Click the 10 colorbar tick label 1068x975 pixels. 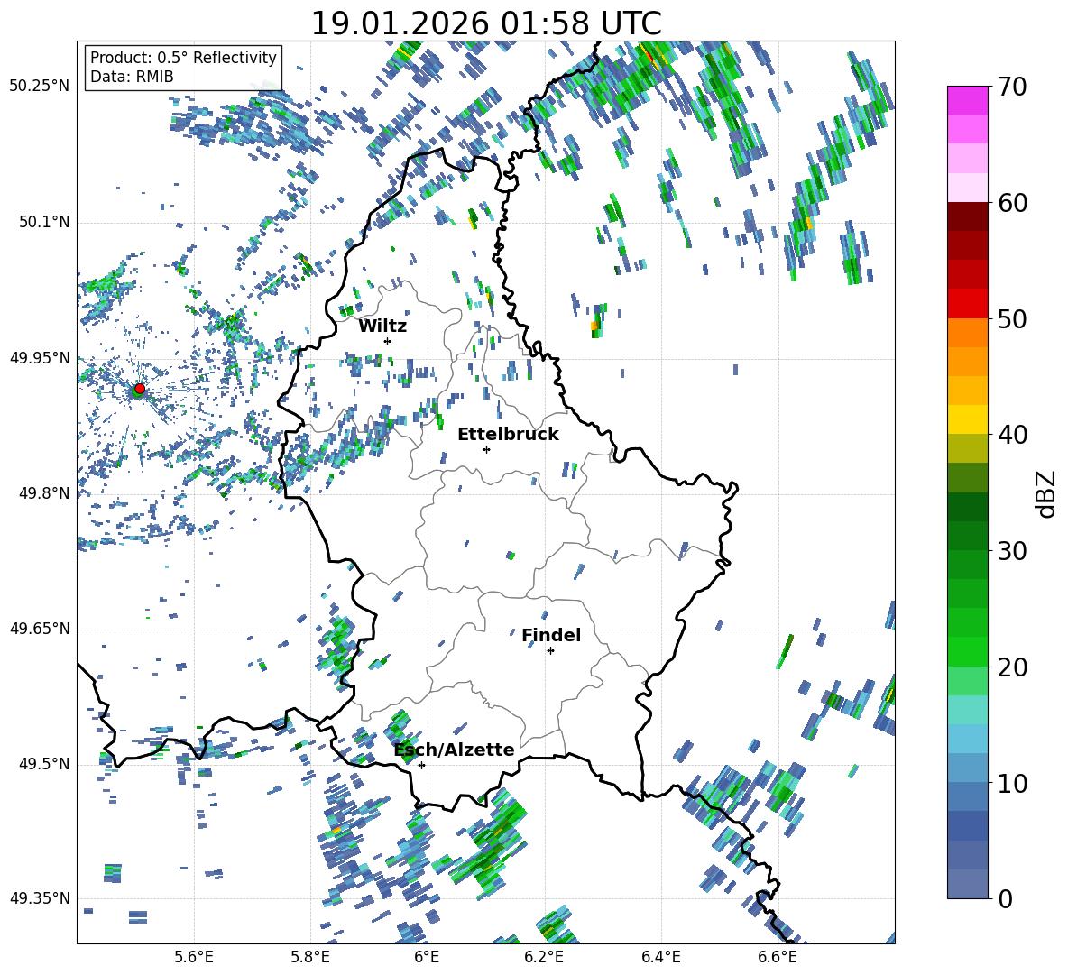(x=1012, y=783)
